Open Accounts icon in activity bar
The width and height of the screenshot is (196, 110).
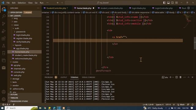tap(4, 92)
